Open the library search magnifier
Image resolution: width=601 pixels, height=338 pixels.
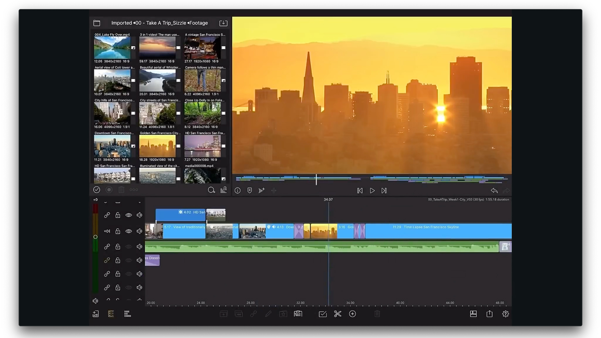211,190
